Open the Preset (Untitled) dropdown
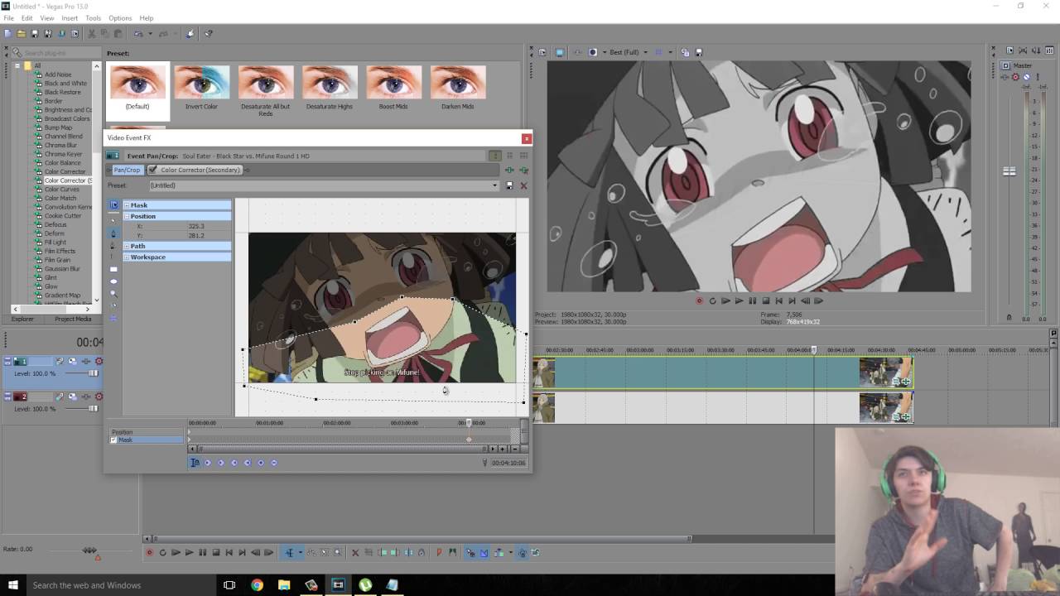Image resolution: width=1060 pixels, height=596 pixels. (494, 185)
